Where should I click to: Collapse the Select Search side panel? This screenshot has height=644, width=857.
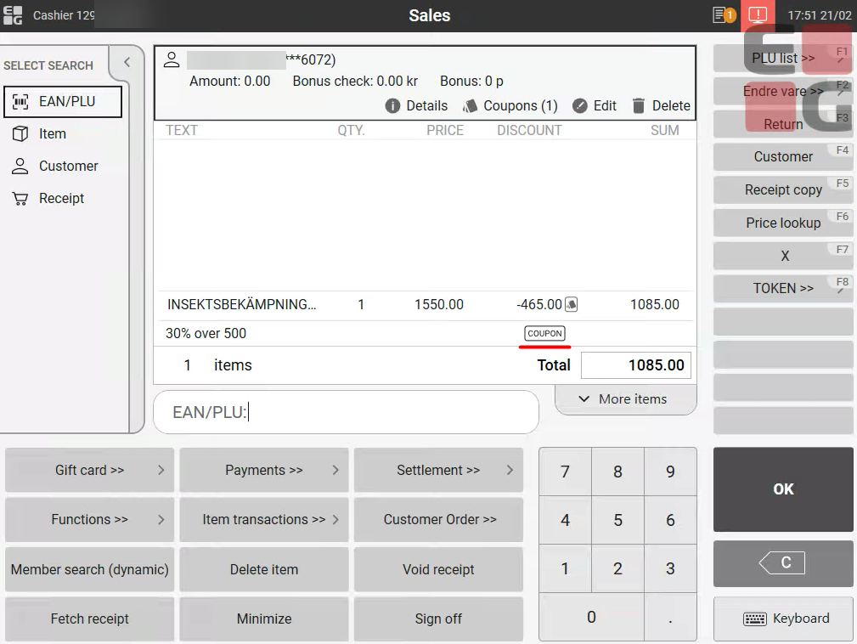[x=127, y=62]
